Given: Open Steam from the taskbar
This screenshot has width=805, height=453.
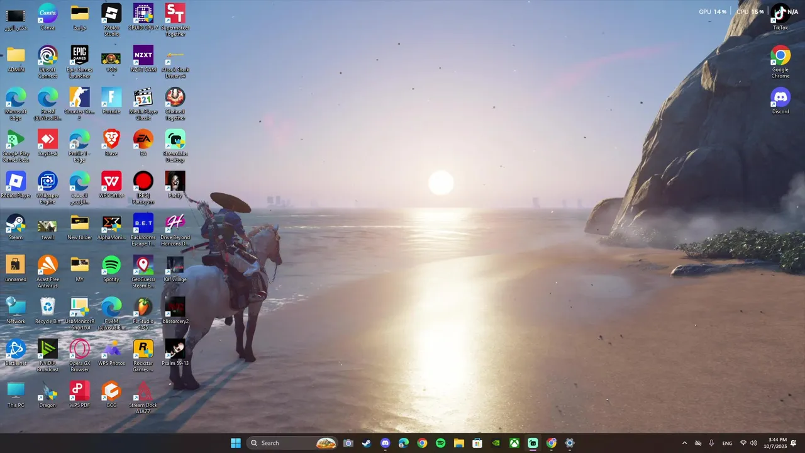Looking at the screenshot, I should 367,443.
